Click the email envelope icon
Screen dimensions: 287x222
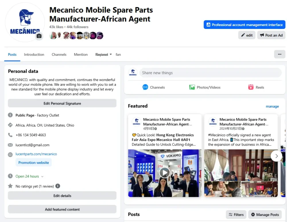[x=10, y=145]
